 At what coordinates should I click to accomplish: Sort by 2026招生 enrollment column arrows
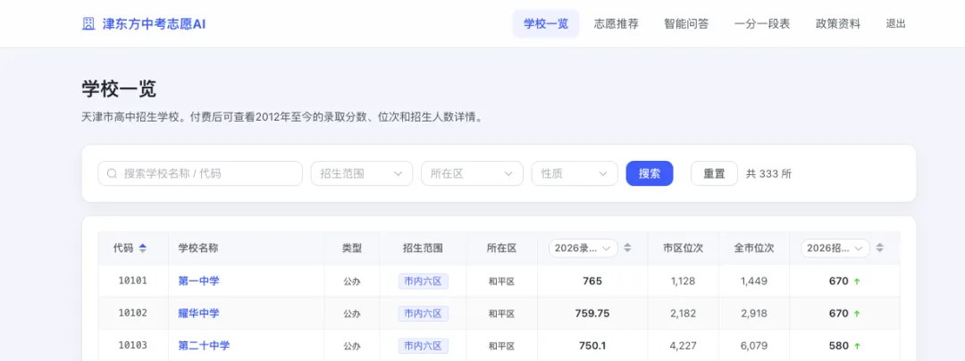(x=880, y=248)
